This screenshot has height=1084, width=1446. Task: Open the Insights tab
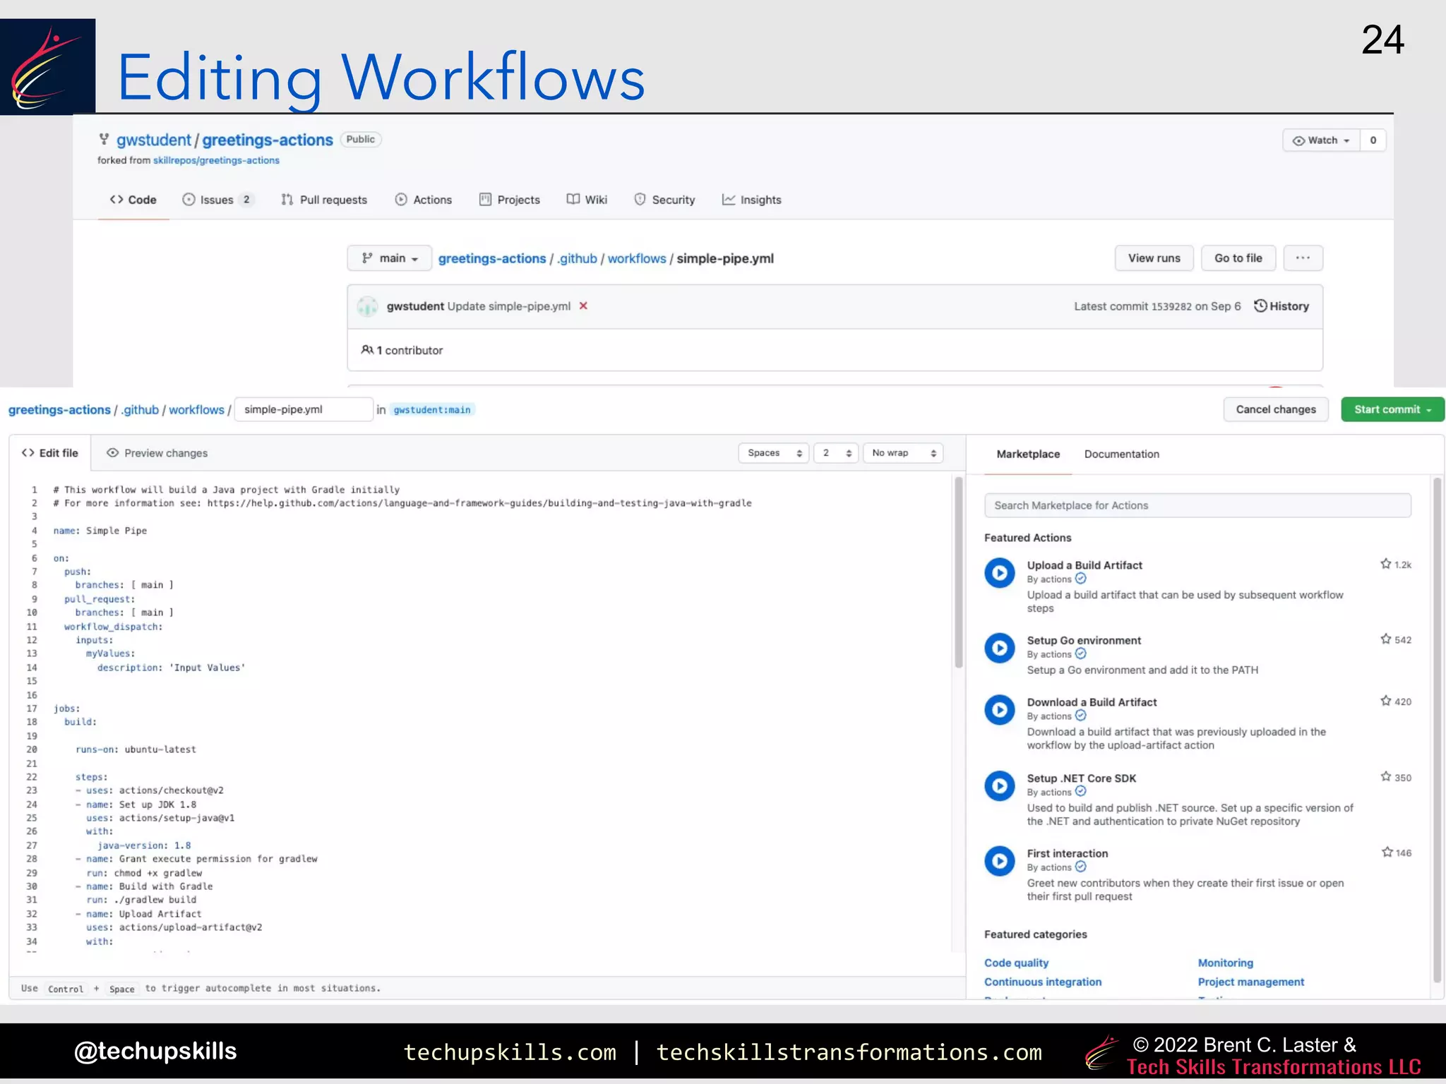click(752, 200)
